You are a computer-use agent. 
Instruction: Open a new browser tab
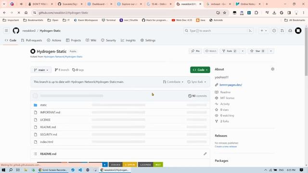coord(267,4)
